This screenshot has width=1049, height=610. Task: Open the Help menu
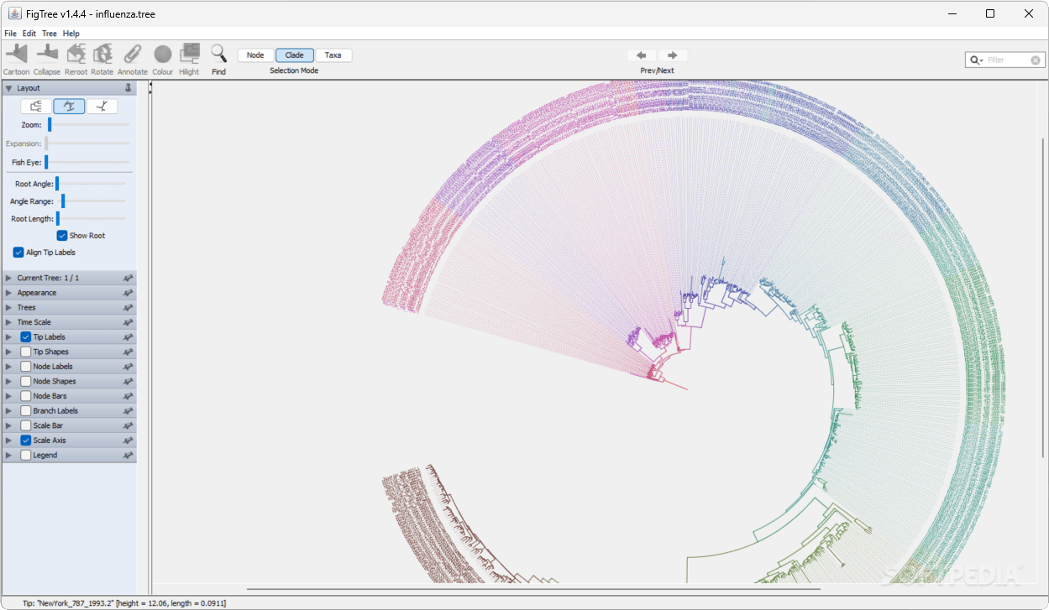click(71, 34)
